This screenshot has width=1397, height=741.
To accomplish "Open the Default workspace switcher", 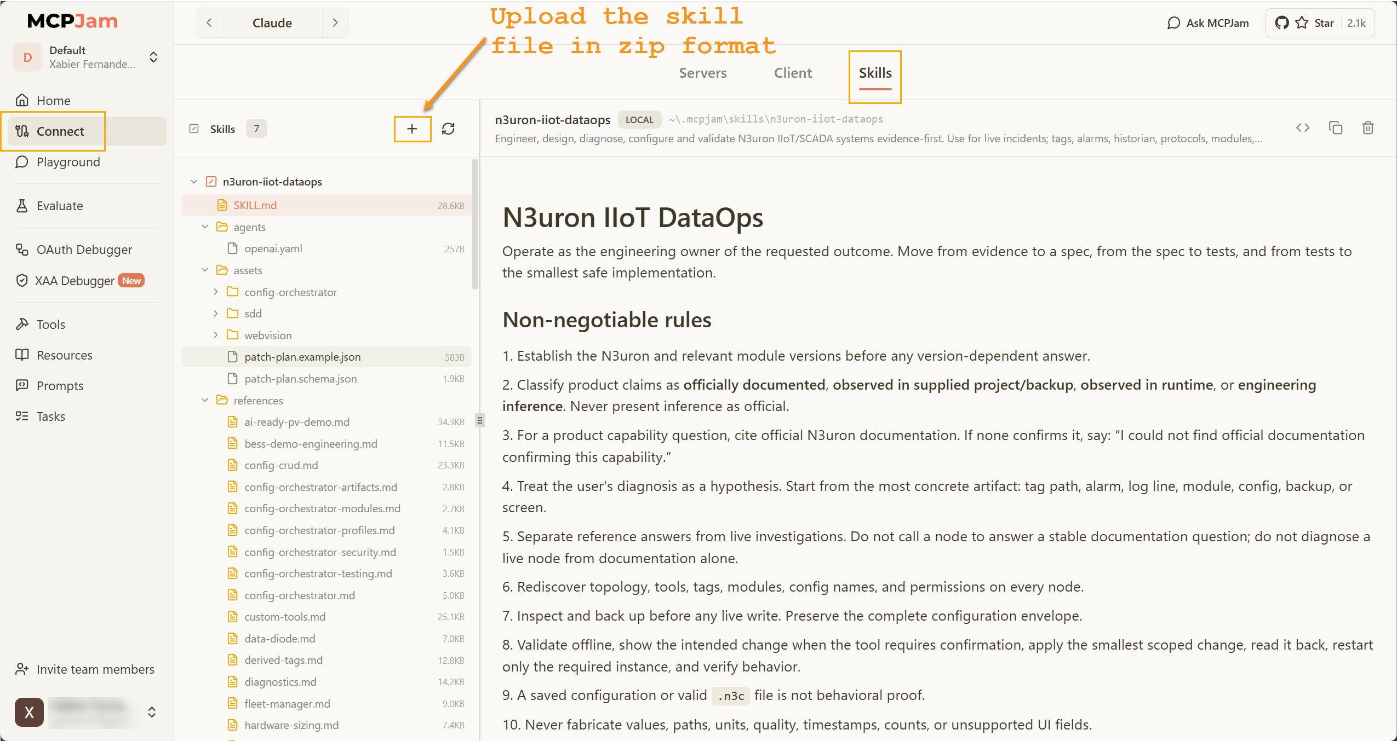I will point(153,57).
